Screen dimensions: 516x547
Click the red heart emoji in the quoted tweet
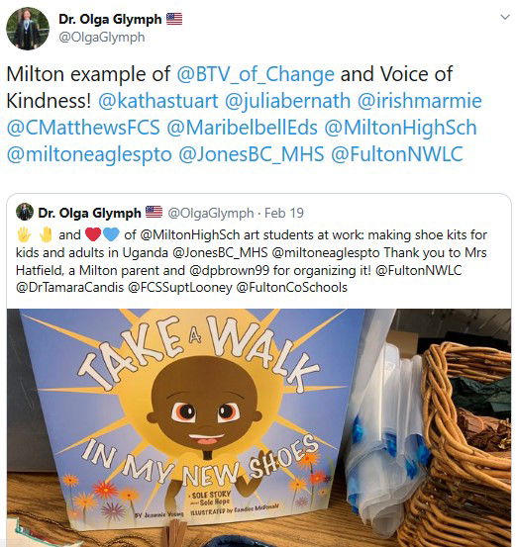pos(93,234)
